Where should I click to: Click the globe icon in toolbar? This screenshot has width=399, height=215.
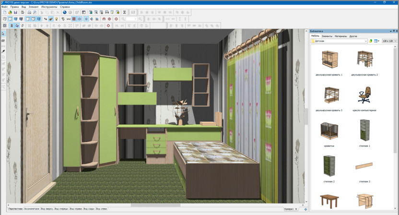coord(65,12)
